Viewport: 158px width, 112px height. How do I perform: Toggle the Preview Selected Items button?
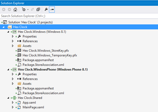point(52,9)
